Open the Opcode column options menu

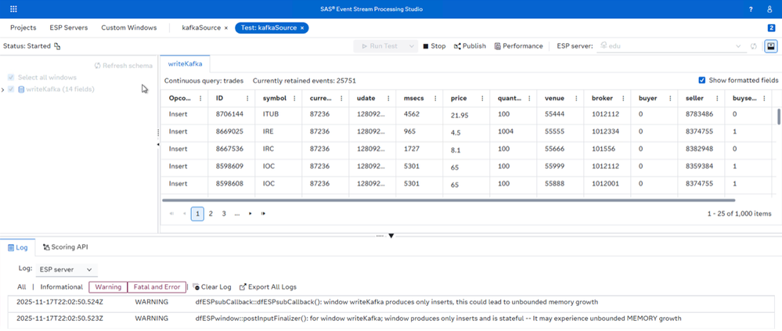200,98
